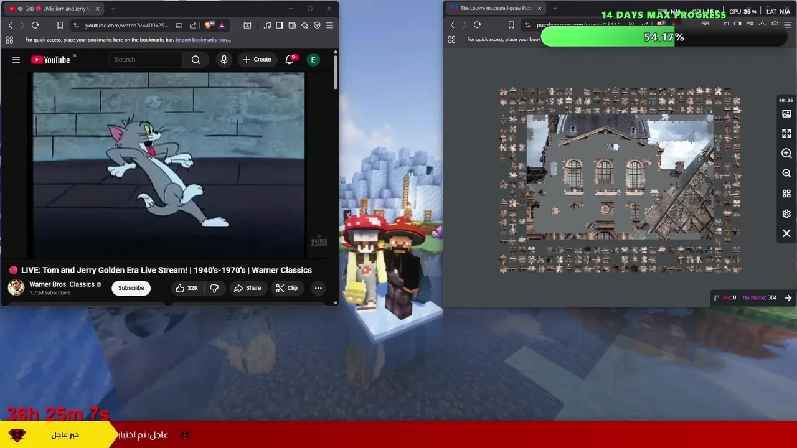The width and height of the screenshot is (797, 448).
Task: Open the main browser menu in YouTube window
Action: click(x=329, y=26)
